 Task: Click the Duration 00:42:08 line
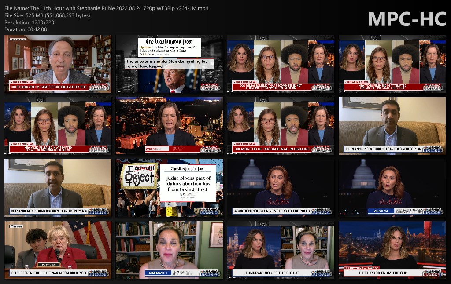pyautogui.click(x=26, y=29)
